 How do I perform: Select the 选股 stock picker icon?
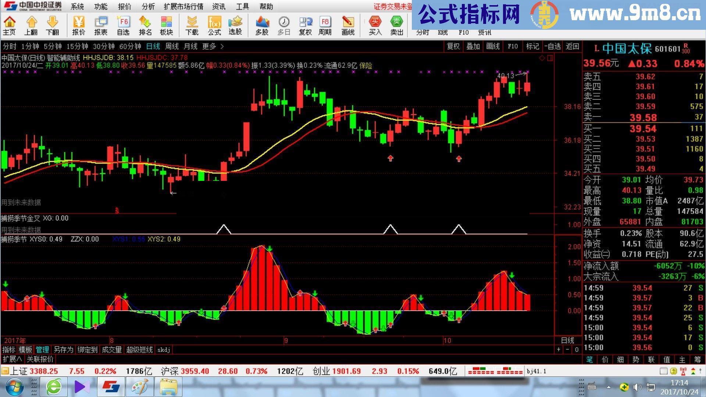click(x=235, y=26)
